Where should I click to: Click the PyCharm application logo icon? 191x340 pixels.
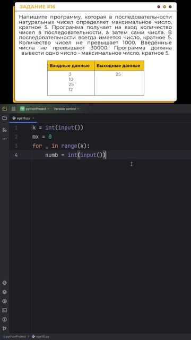[x=5, y=108]
